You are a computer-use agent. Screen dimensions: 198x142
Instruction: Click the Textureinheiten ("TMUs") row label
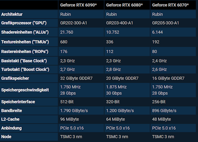25,42
